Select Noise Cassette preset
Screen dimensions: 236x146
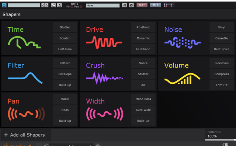pyautogui.click(x=222, y=38)
